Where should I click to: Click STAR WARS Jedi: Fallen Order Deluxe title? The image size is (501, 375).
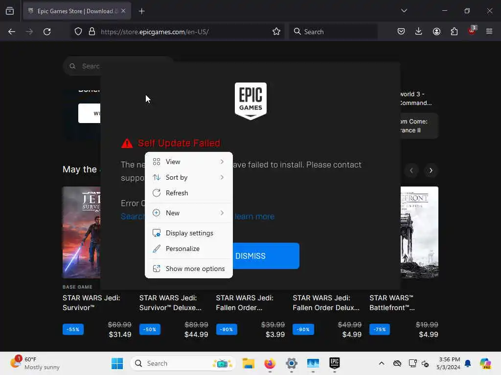click(326, 303)
